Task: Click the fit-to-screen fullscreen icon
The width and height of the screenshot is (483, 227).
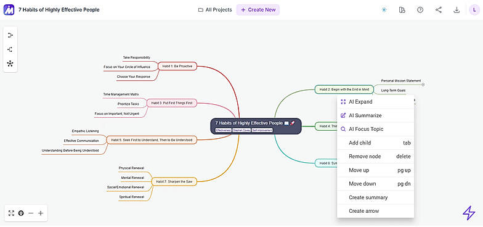Action: 11,213
